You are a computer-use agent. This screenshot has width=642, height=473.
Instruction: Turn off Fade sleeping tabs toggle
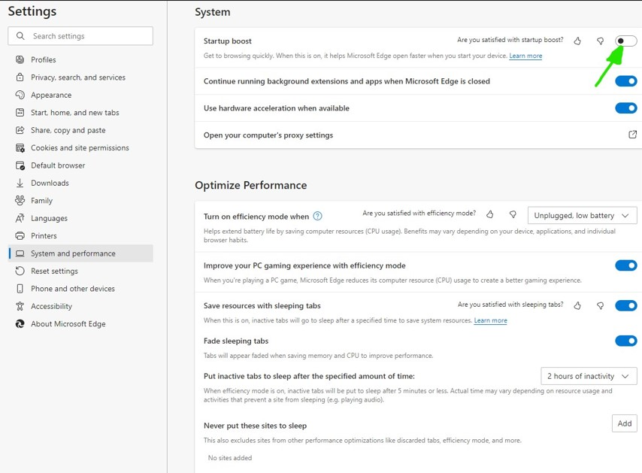(625, 341)
